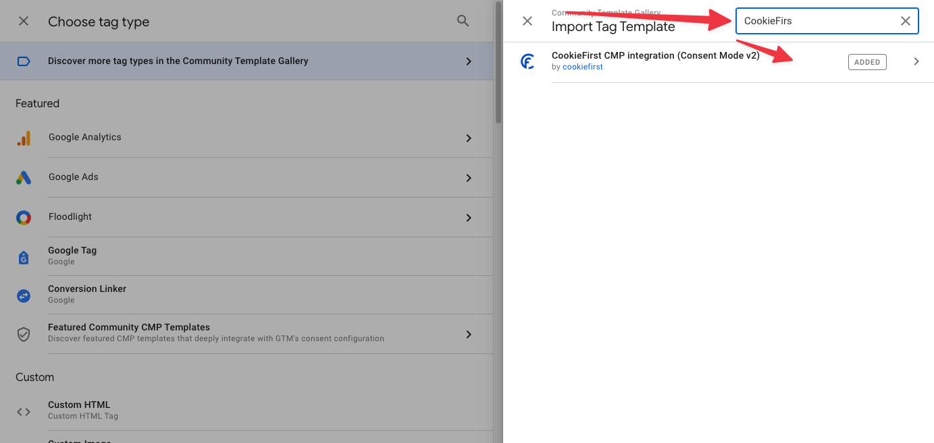Clear the template search text
The image size is (934, 443).
click(x=906, y=21)
